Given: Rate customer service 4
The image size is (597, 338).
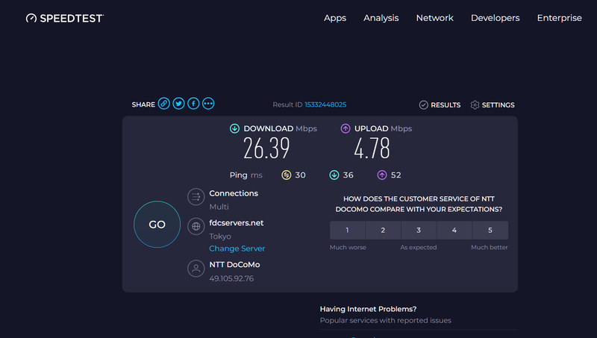Looking at the screenshot, I should (454, 231).
